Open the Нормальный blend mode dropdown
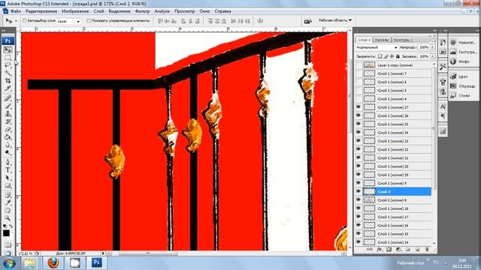Screen dimensions: 481x270 point(377,47)
